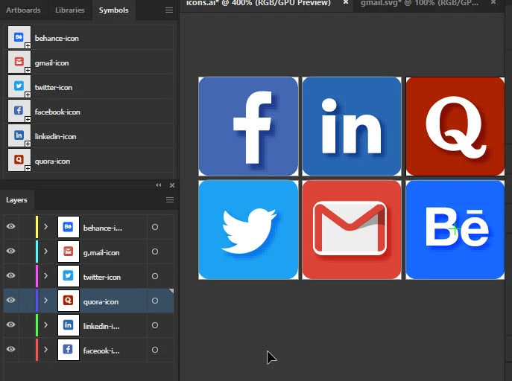
Task: Click the LinkedIn icon artboard on canvas
Action: coord(352,127)
